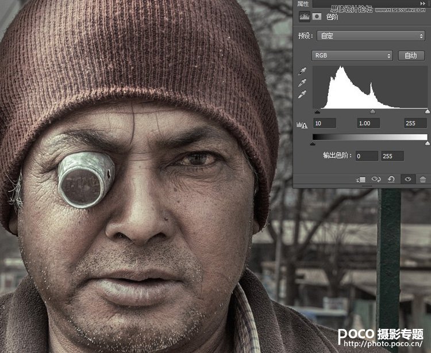Reset adjustment to defaults icon
Screen dimensions: 431x353
[391, 180]
